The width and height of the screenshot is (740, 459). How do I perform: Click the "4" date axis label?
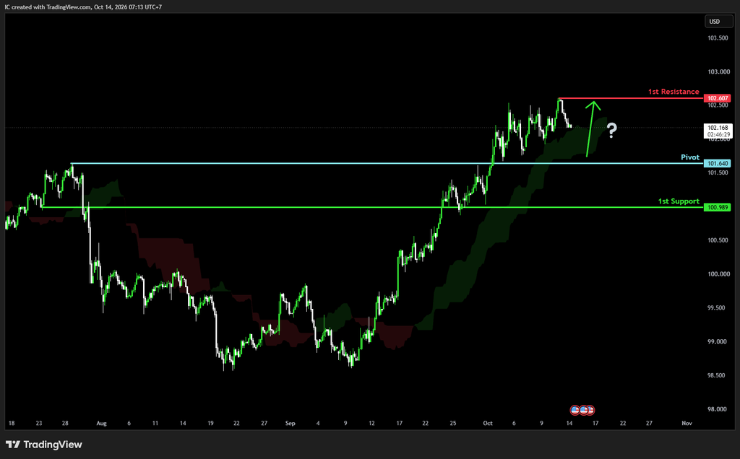[318, 423]
